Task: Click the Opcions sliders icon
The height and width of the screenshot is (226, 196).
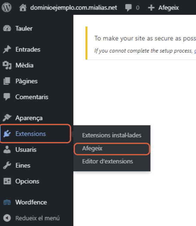Action: [7, 181]
